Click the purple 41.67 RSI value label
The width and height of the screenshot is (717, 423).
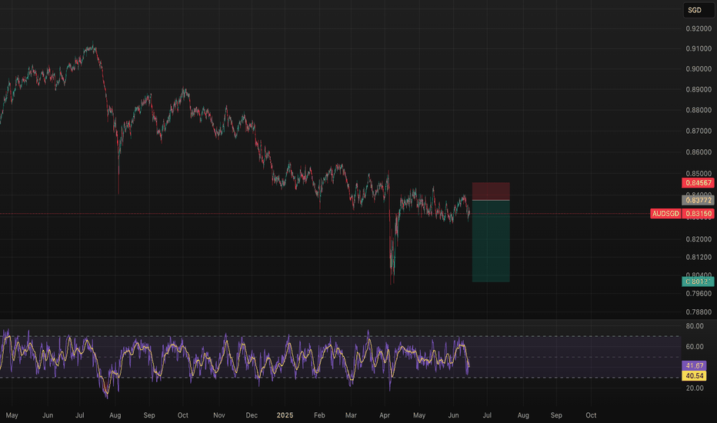[694, 365]
